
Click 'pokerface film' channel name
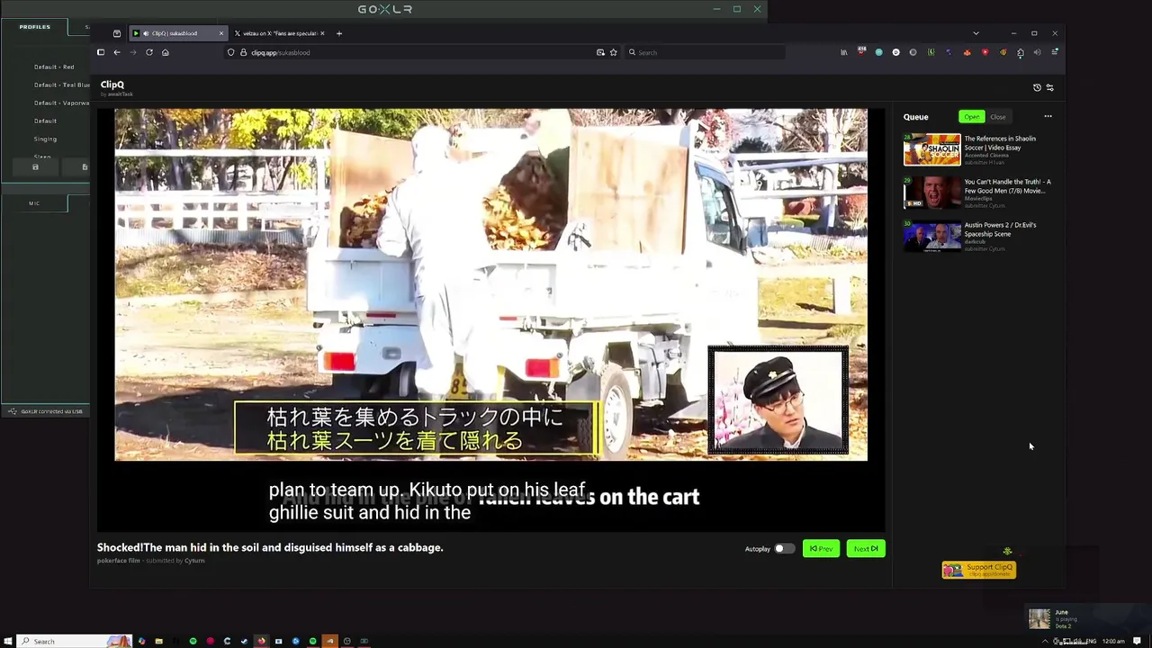118,561
